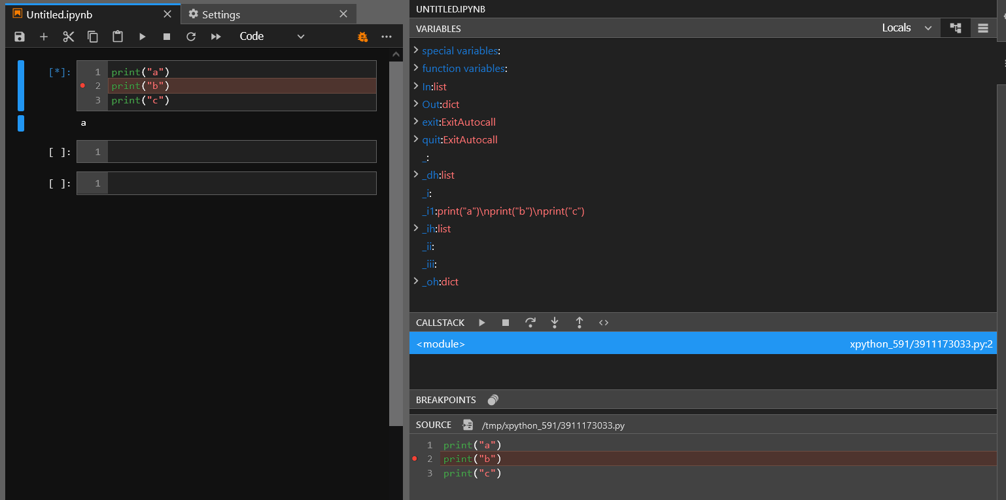1006x500 pixels.
Task: Run the current notebook cell
Action: click(x=143, y=36)
